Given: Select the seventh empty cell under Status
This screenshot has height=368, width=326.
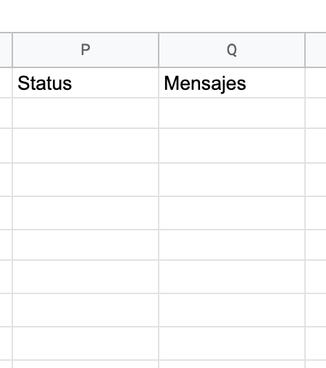Looking at the screenshot, I should pyautogui.click(x=85, y=310).
